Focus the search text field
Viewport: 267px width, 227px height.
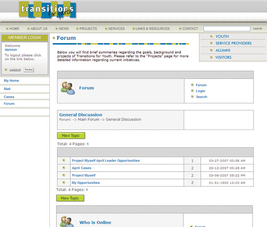[227, 29]
